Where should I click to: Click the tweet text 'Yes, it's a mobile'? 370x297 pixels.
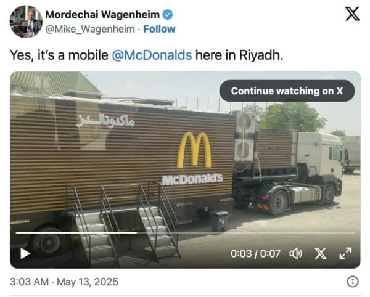(x=59, y=55)
